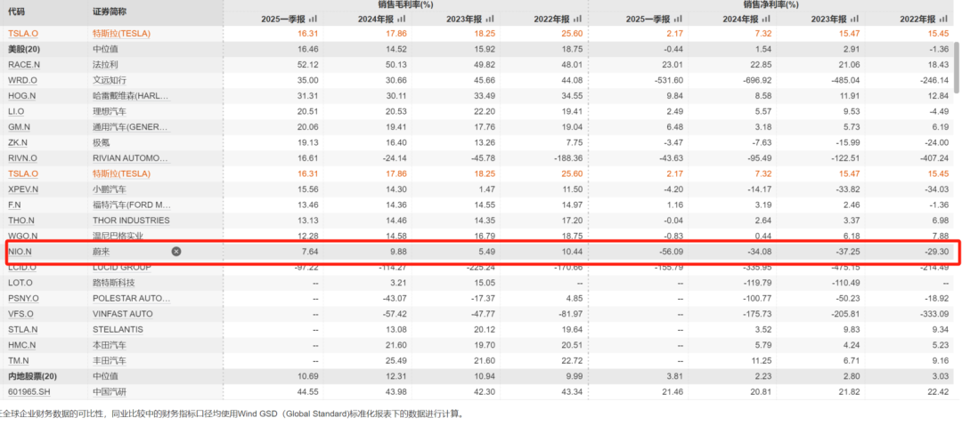Screen dimensions: 962x426
Task: Select the security name 本田汽车
Action: pyautogui.click(x=110, y=345)
